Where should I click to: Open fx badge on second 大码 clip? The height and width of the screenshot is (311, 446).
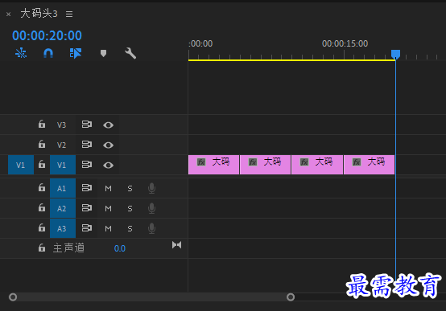coord(253,162)
